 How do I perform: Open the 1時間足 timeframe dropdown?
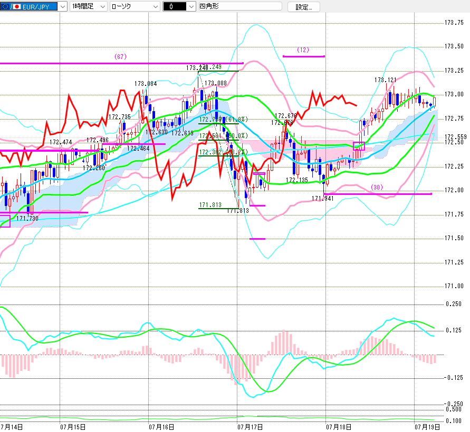pyautogui.click(x=103, y=6)
